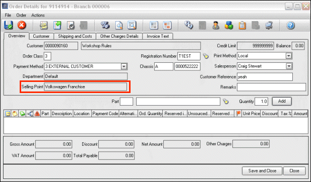Click the blue help question mark icon
The width and height of the screenshot is (311, 182).
[x=290, y=25]
